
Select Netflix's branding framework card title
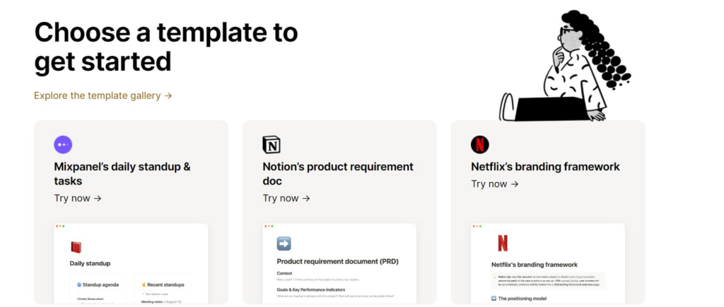click(x=545, y=167)
